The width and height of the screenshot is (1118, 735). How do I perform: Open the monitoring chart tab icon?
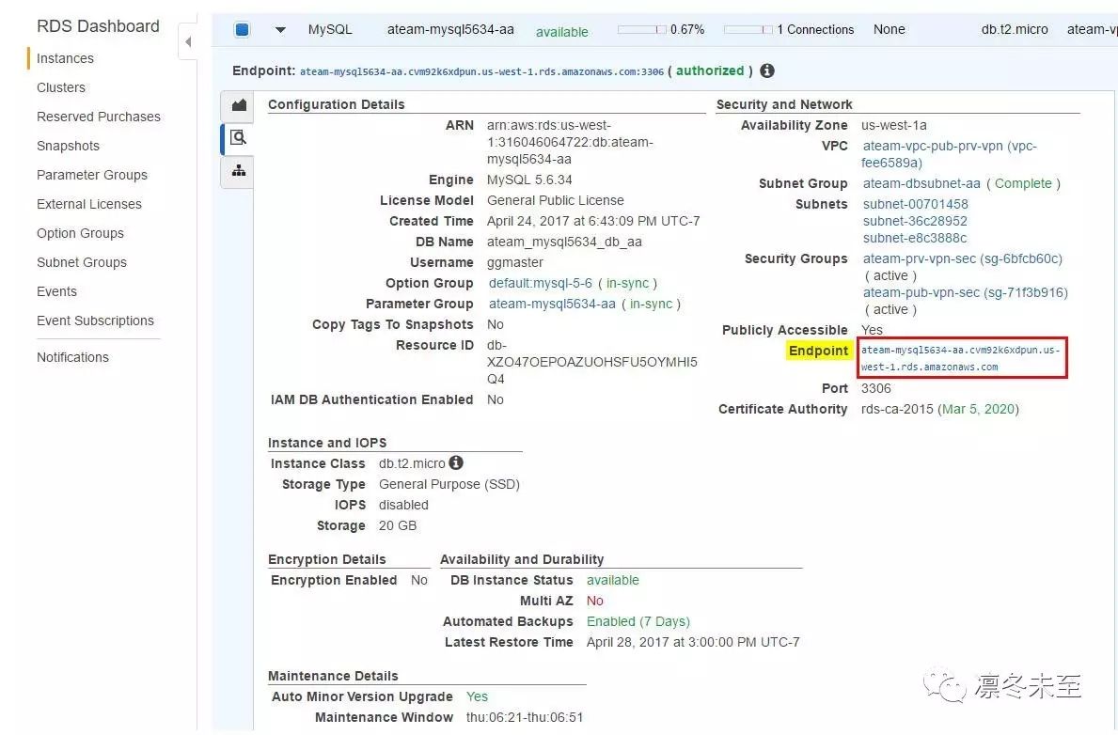point(239,105)
